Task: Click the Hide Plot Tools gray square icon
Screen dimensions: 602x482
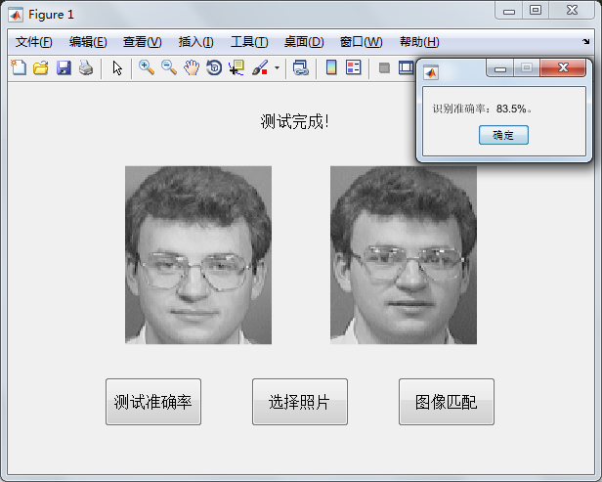Action: 384,68
